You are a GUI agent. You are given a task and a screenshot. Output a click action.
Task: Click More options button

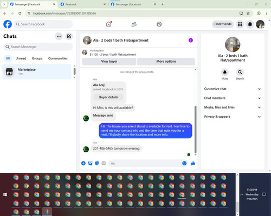pos(166,62)
